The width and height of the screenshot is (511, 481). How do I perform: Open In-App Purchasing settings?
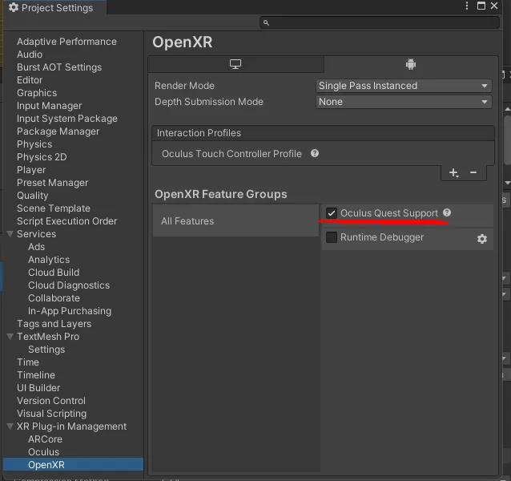(x=70, y=311)
